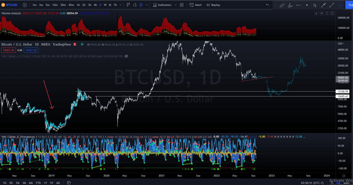Open the Go to date icon
The width and height of the screenshot is (353, 185).
pyautogui.click(x=69, y=183)
